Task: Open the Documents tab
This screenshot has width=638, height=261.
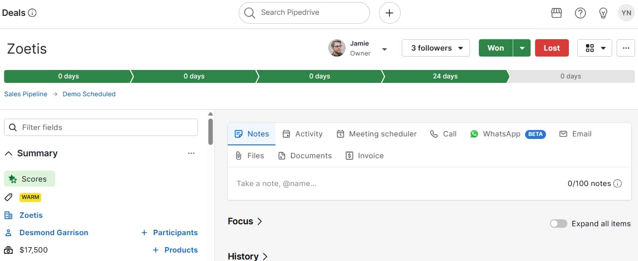Action: tap(305, 156)
